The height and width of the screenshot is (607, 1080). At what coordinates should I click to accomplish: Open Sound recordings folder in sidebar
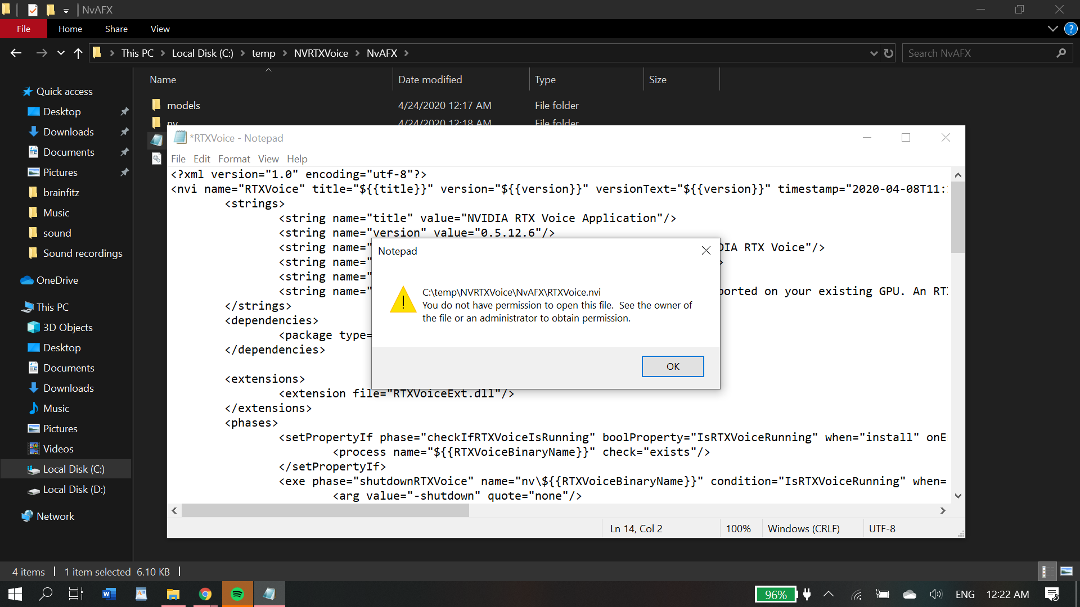pyautogui.click(x=82, y=253)
